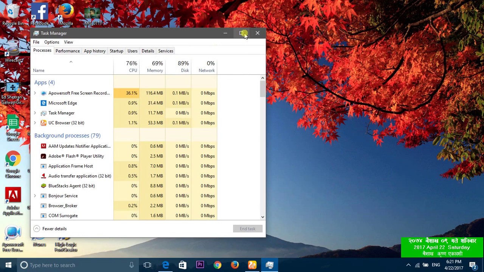Expand the UC Browser process group
484x272 pixels.
pyautogui.click(x=35, y=123)
